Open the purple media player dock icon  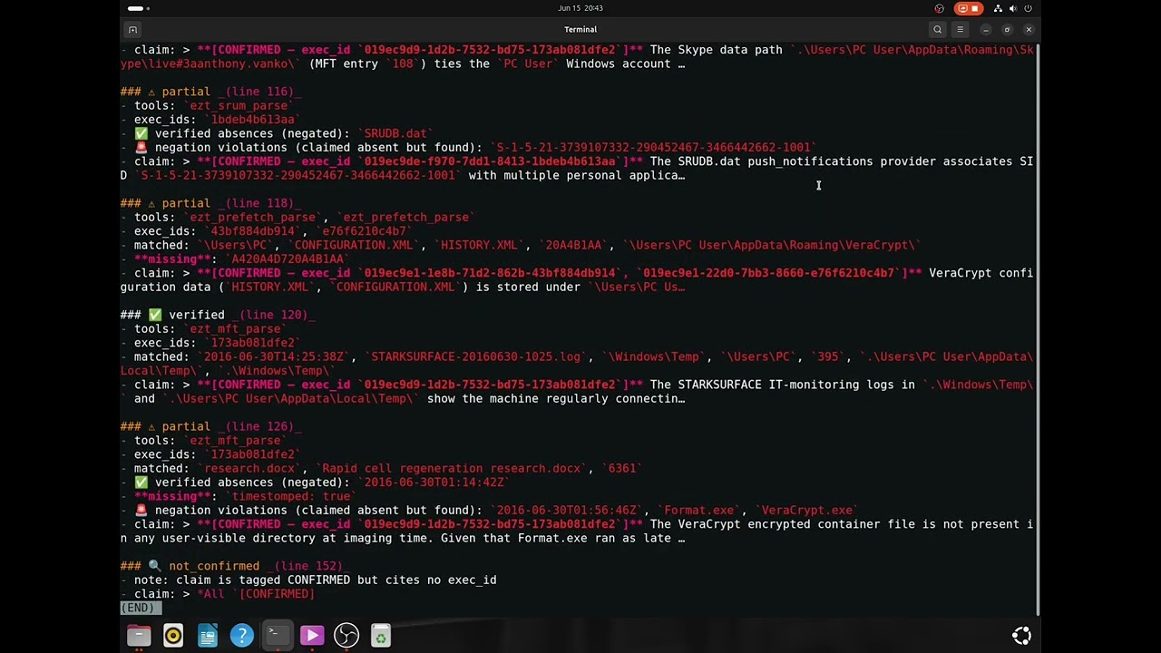[x=311, y=636]
